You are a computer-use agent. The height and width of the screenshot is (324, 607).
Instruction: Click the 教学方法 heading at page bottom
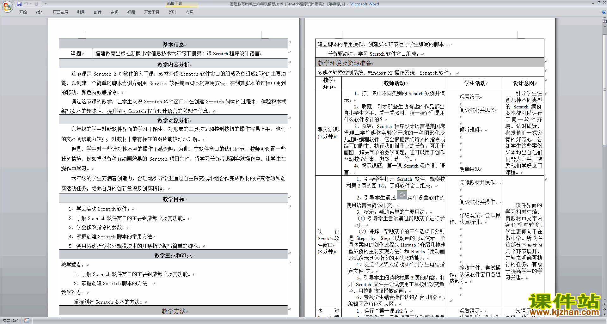click(173, 311)
